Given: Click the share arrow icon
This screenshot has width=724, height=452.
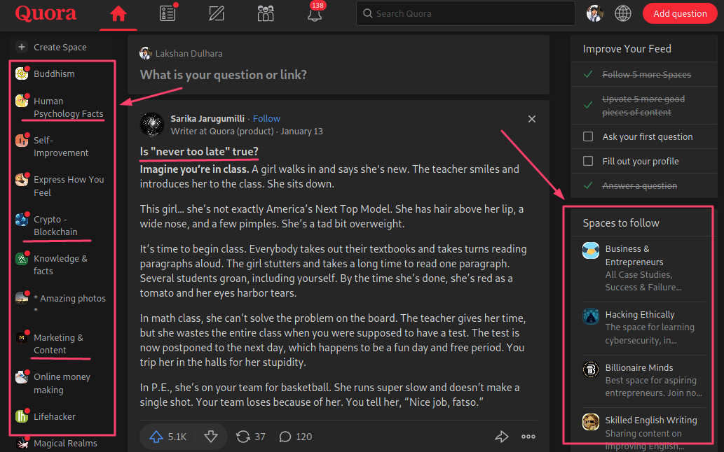Looking at the screenshot, I should tap(501, 437).
